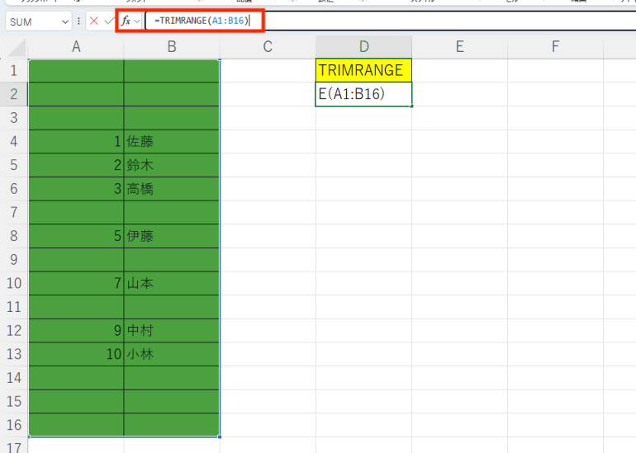Click the yellow TRIMRANGE cell D1

click(363, 71)
